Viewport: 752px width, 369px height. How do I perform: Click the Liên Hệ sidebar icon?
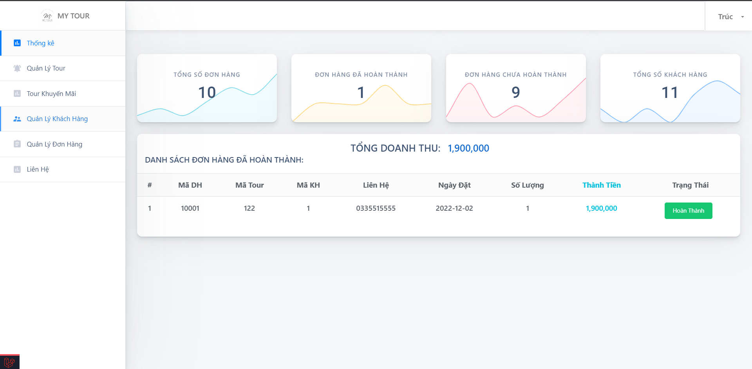click(x=17, y=169)
